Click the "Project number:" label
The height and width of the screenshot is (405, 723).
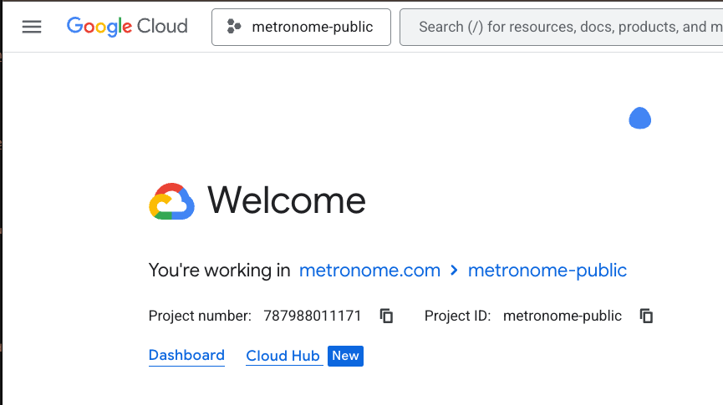pyautogui.click(x=200, y=316)
